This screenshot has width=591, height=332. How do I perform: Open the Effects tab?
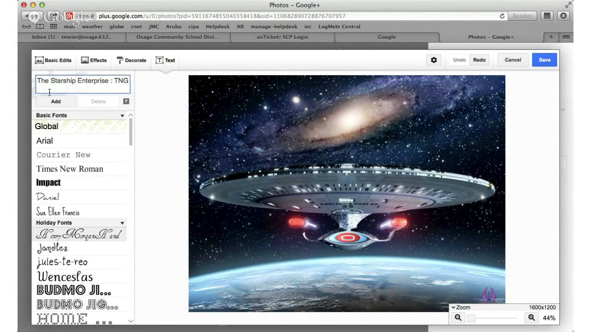94,60
